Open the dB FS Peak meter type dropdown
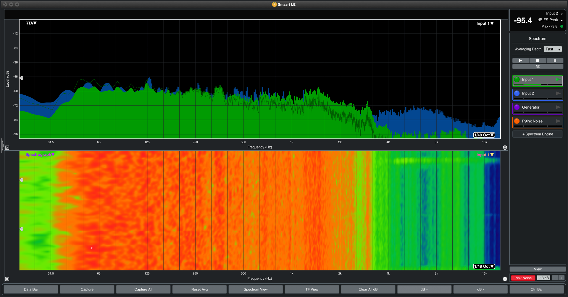 pos(550,20)
